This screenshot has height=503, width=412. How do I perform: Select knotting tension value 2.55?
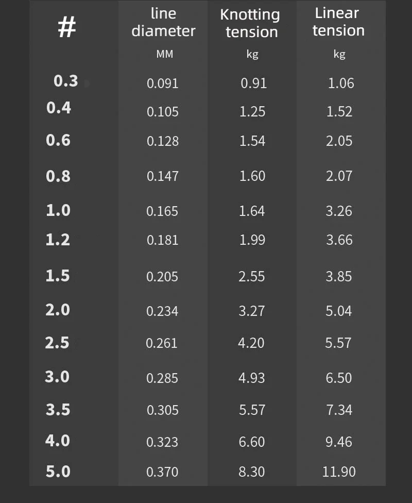pos(251,276)
